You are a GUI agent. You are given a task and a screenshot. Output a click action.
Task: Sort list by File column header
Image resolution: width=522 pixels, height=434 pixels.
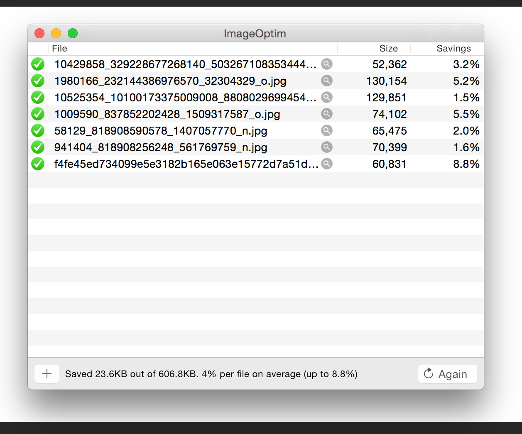click(192, 49)
